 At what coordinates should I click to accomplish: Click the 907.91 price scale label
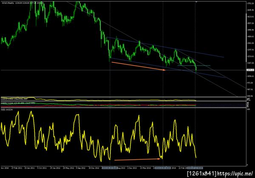click(x=250, y=89)
